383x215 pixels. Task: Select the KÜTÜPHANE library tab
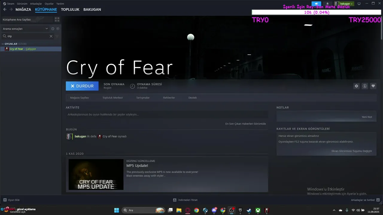46,10
